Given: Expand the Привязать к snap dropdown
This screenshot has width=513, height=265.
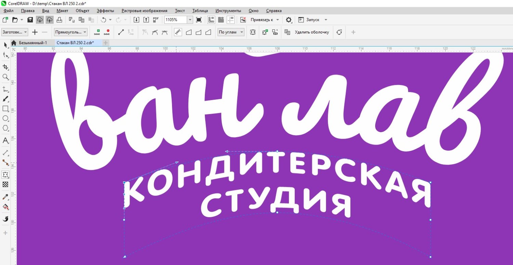Looking at the screenshot, I should point(277,20).
